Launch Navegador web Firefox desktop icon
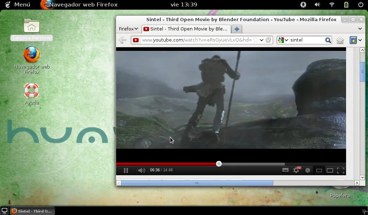The image size is (368, 215). 32,60
